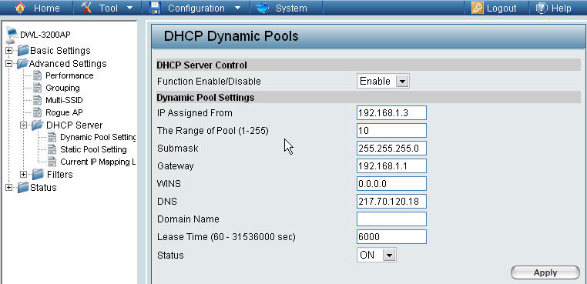The width and height of the screenshot is (587, 284).
Task: Click the Range of Pool field
Action: point(391,131)
